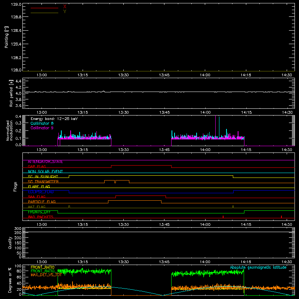Click 13:00 under the Pointing plot

tap(42, 75)
